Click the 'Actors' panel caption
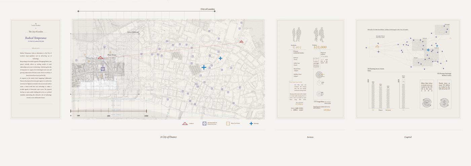The height and width of the screenshot is (166, 471). point(310,137)
